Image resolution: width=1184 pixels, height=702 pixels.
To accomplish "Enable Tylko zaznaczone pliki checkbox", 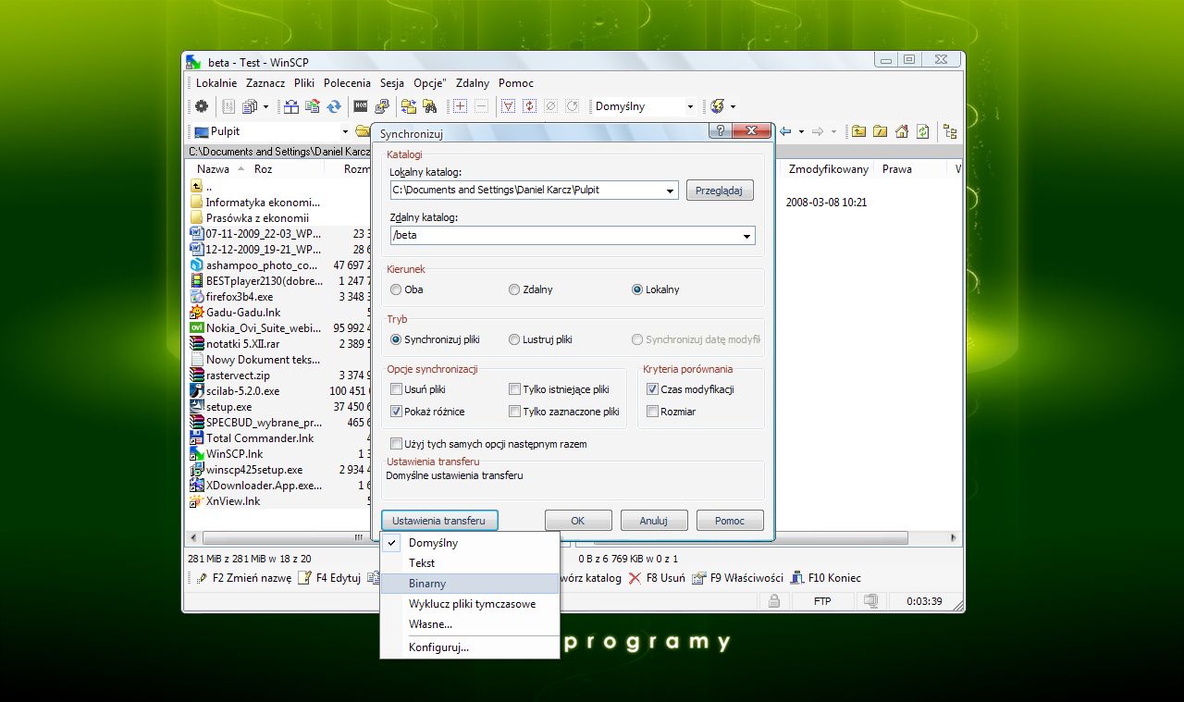I will 515,412.
